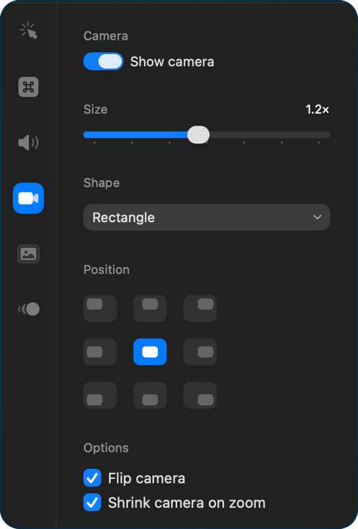The height and width of the screenshot is (529, 358).
Task: Set camera position to bottom center
Action: pyautogui.click(x=150, y=395)
